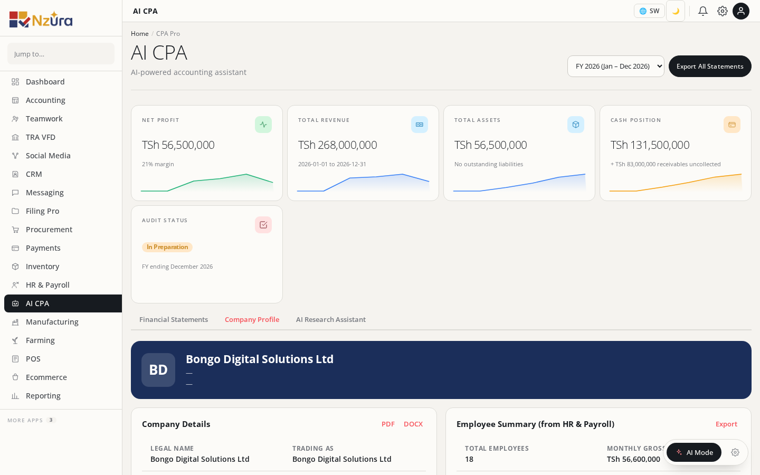
Task: Click the Accounting sidebar icon
Action: tap(15, 100)
